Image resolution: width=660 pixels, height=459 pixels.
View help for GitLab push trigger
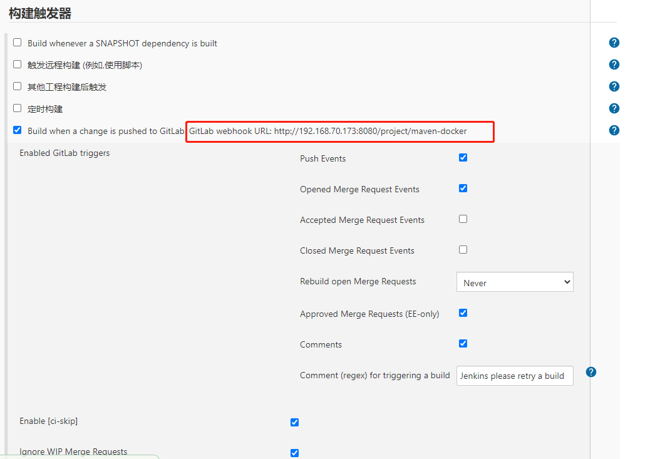point(614,130)
